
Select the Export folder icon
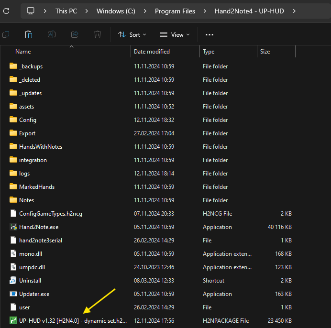(13, 133)
